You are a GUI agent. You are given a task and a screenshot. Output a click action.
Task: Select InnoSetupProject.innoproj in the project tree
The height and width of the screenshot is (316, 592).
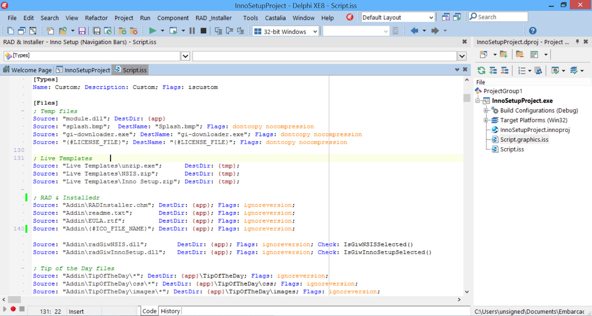[535, 130]
